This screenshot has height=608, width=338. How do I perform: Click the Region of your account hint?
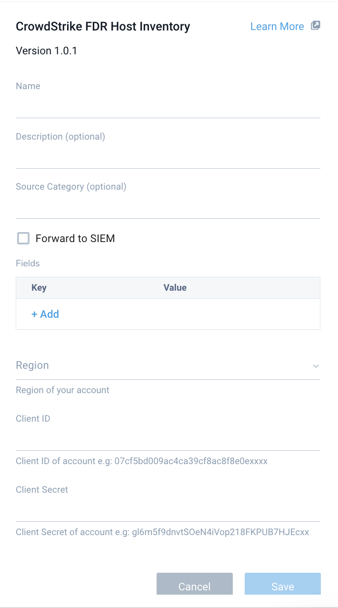click(x=62, y=390)
